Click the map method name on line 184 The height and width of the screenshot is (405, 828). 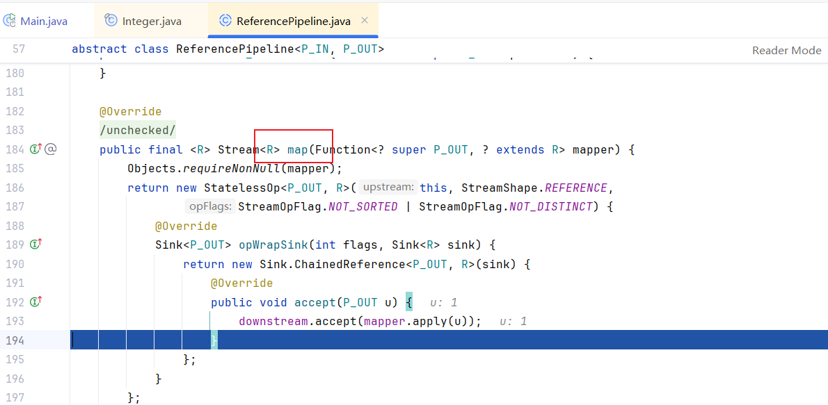click(x=298, y=149)
